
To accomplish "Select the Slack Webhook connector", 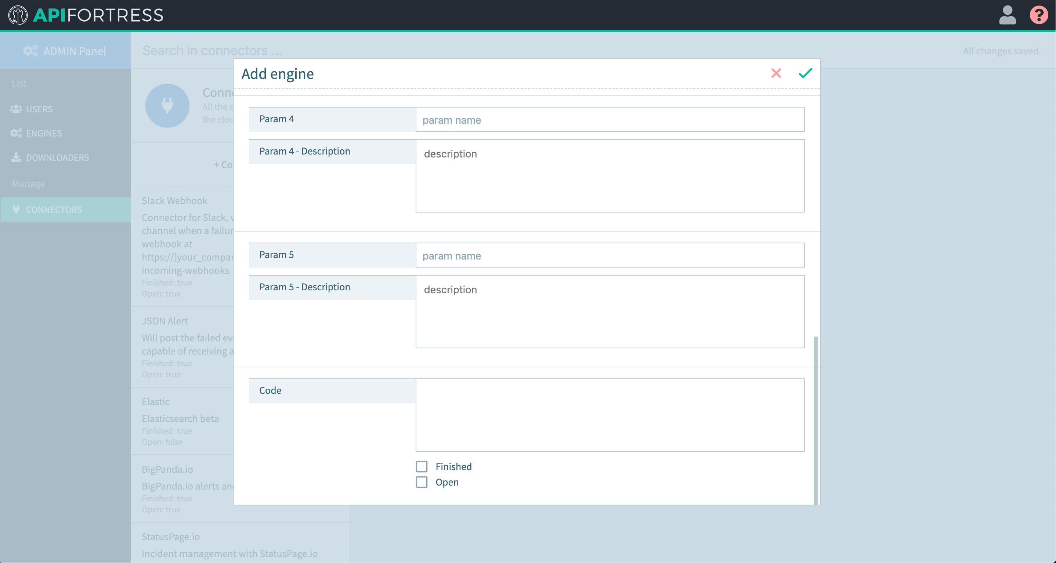I will (x=175, y=200).
